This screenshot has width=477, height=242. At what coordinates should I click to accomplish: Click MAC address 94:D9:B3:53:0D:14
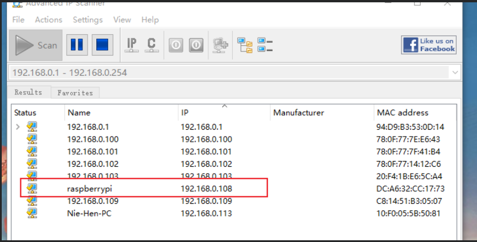click(x=410, y=127)
